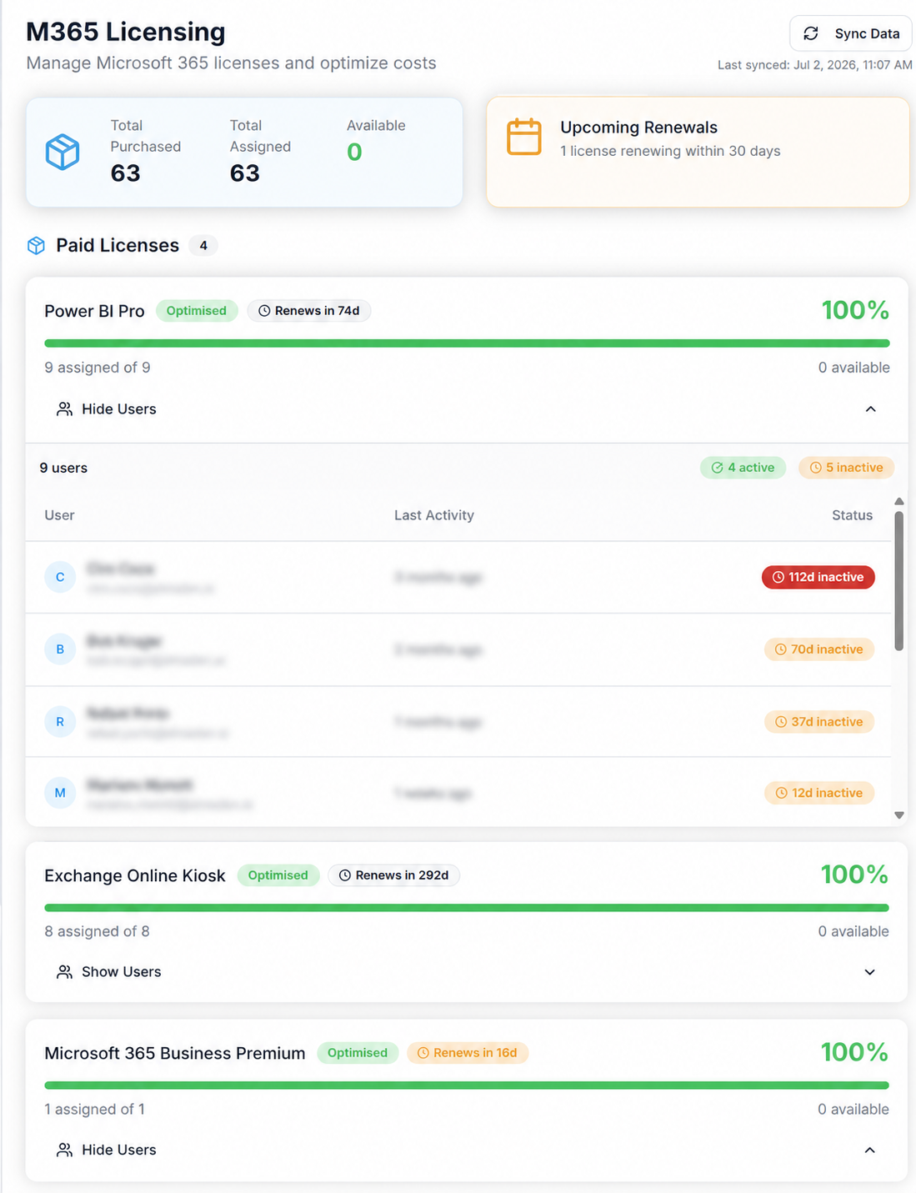Click the Status column header

pyautogui.click(x=852, y=515)
